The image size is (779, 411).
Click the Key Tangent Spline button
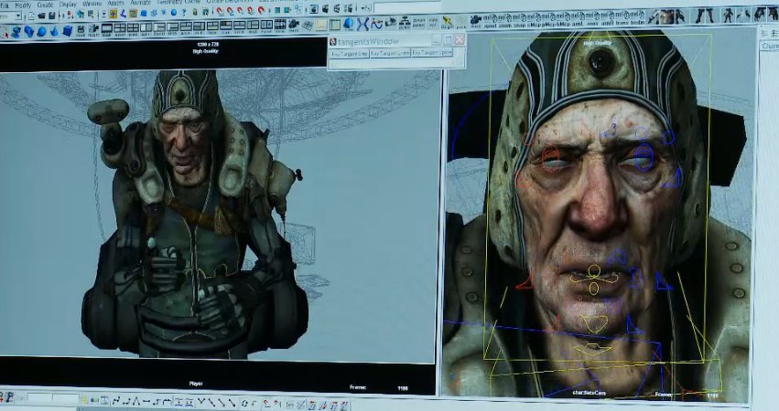click(431, 53)
